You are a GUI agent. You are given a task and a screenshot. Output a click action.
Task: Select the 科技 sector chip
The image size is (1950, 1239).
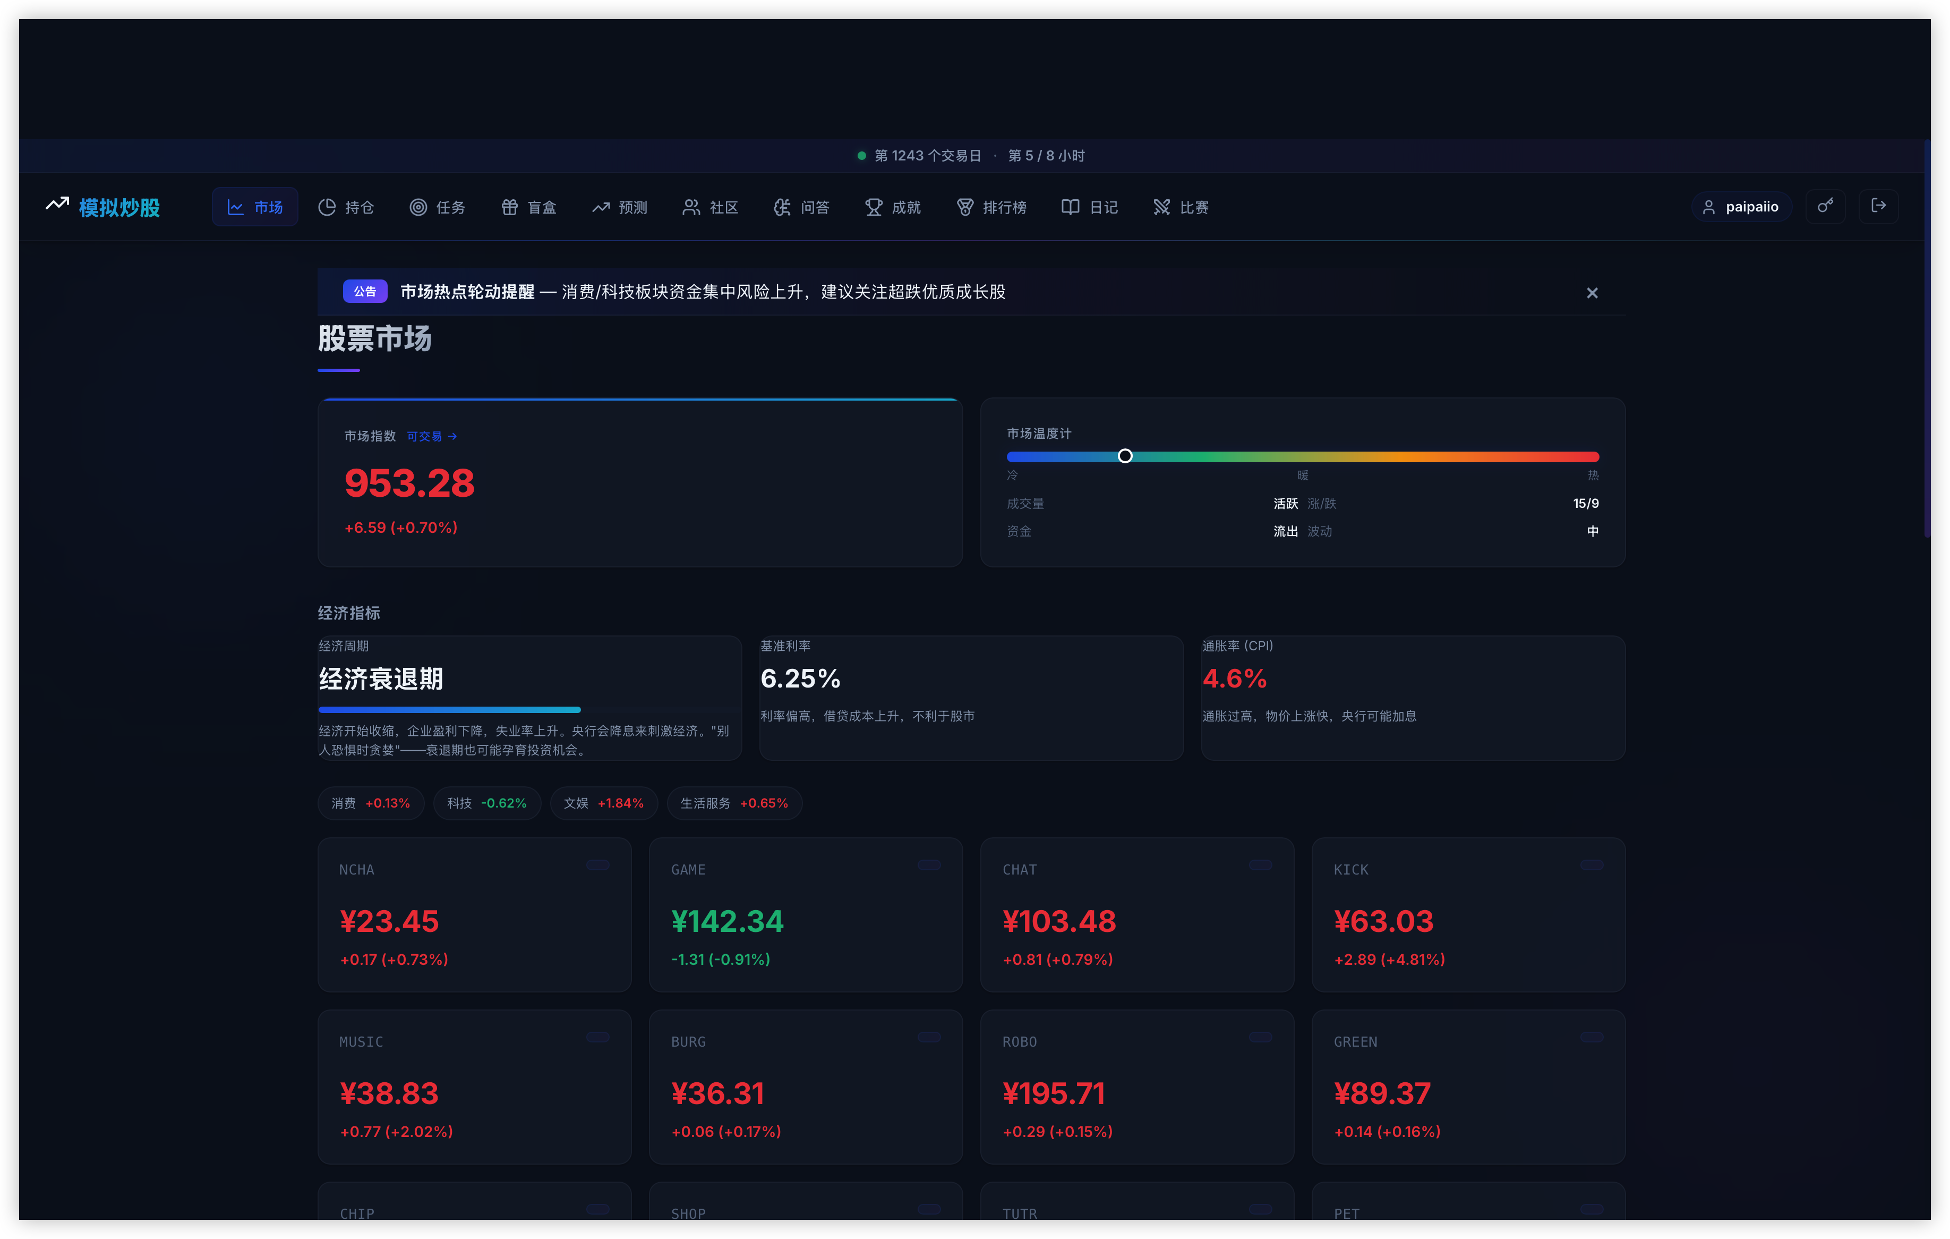click(x=486, y=803)
